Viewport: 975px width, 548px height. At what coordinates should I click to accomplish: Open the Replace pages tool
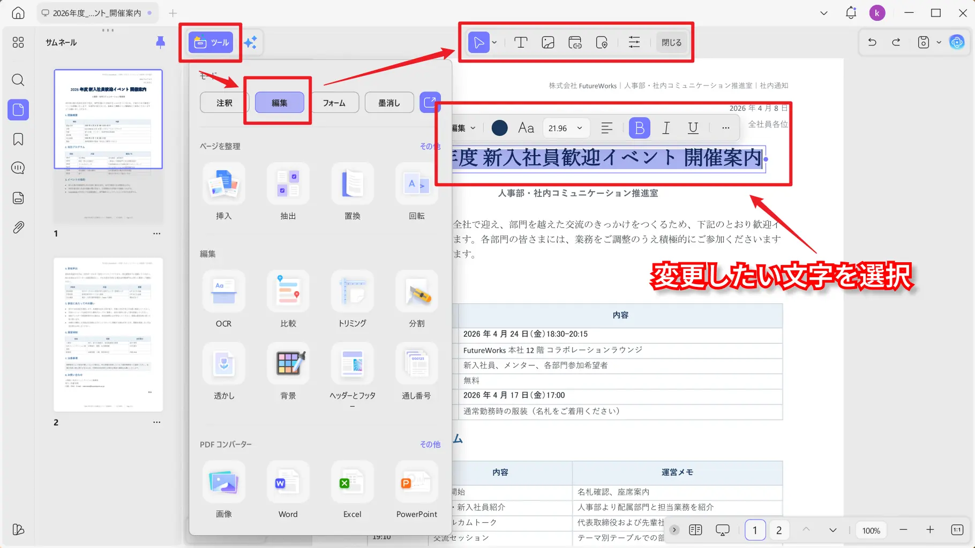coord(352,193)
